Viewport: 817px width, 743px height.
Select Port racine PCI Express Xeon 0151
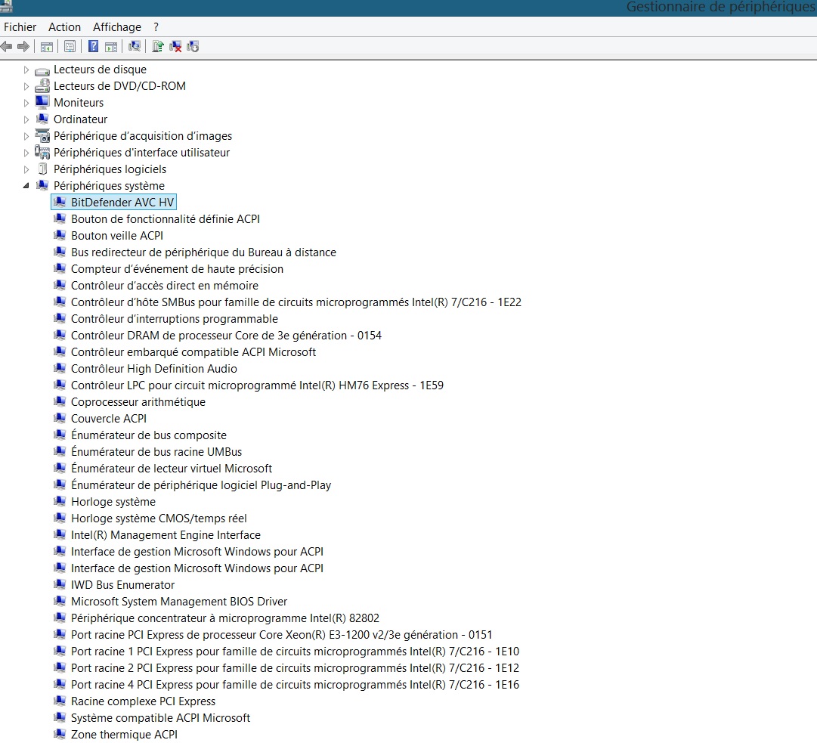click(x=281, y=635)
